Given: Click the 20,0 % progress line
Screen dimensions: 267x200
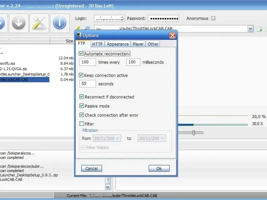Looking at the screenshot, I should pos(213,116).
